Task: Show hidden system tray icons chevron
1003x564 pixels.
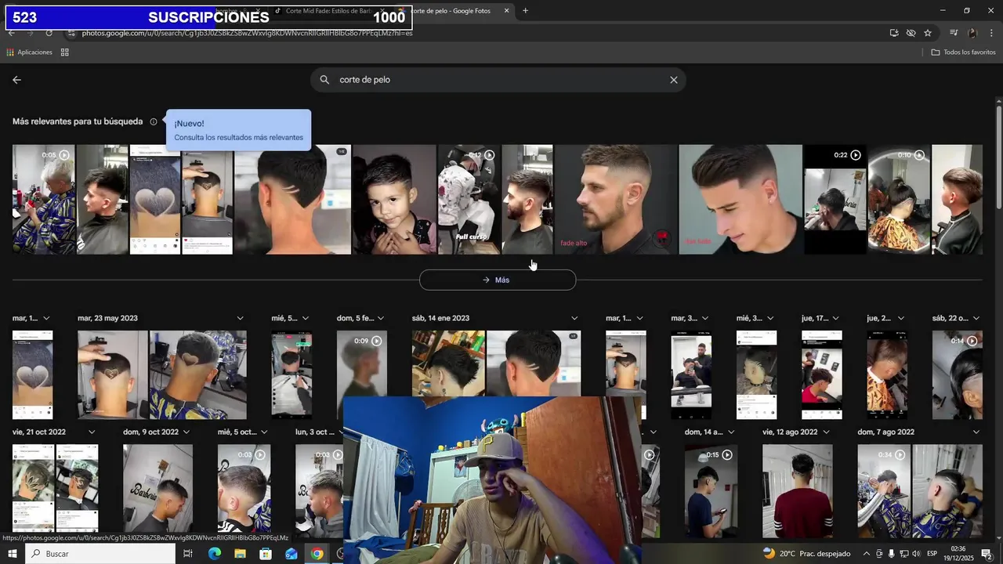Action: click(866, 554)
